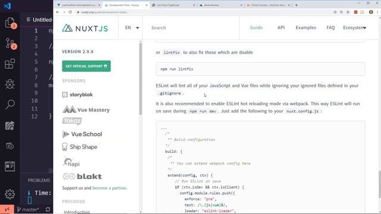Screen dimensions: 381x214
Task: Open hapi sponsor logo
Action: [71, 162]
